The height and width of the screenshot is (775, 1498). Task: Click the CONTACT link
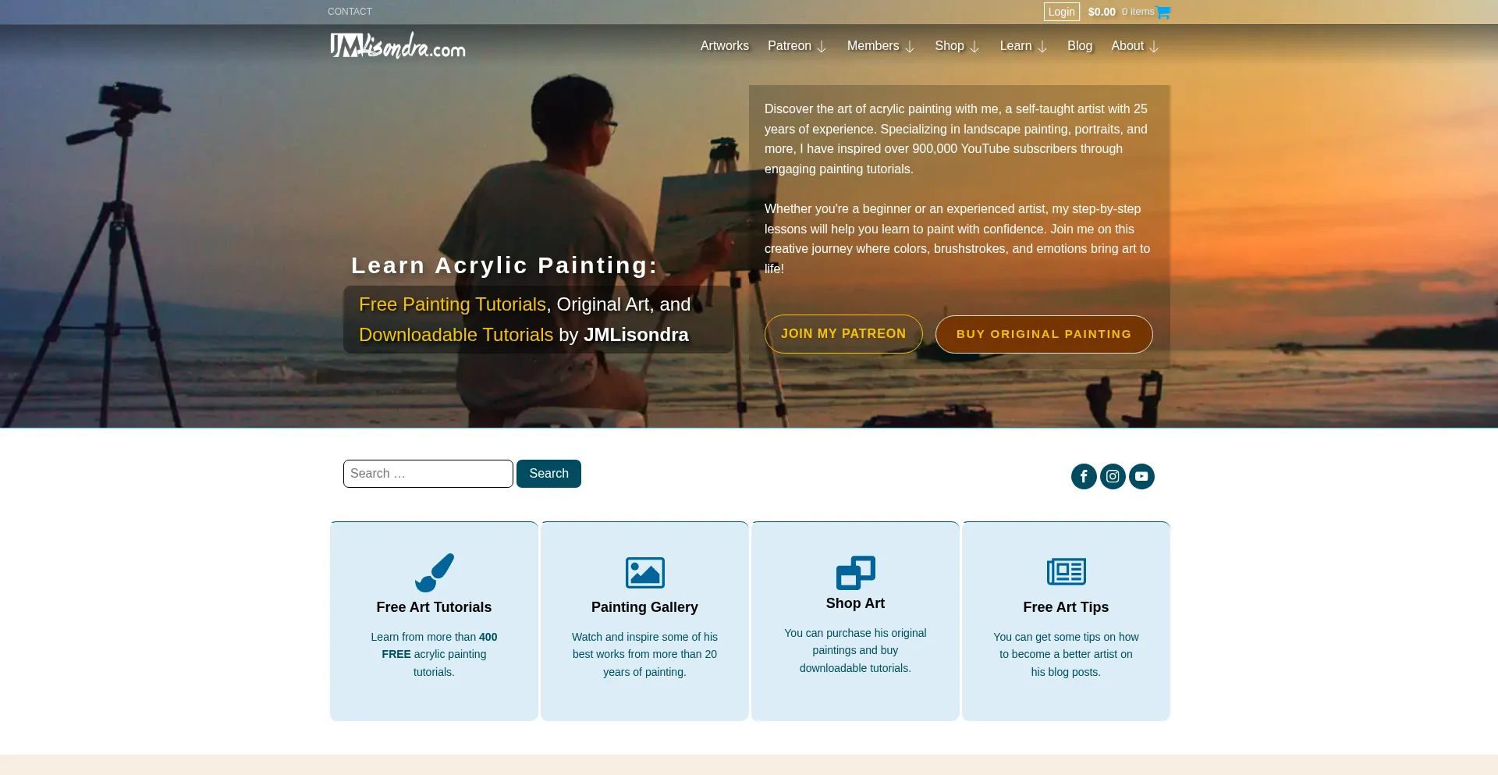(350, 12)
